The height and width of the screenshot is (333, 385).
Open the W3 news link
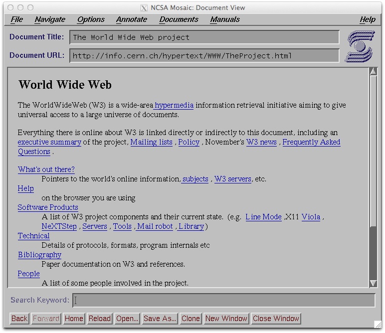[261, 142]
